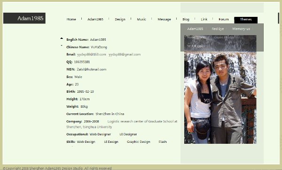Click the dark scrollbar at the right edge
This screenshot has height=170, width=282.
(279, 18)
